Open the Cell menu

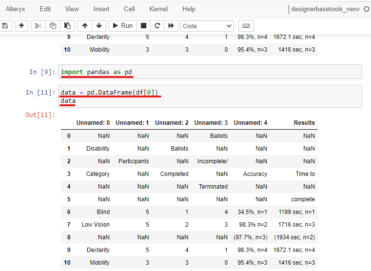pos(129,9)
